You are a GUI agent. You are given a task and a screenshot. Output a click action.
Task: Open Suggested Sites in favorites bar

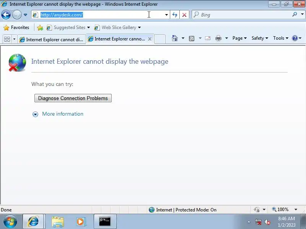(x=68, y=27)
